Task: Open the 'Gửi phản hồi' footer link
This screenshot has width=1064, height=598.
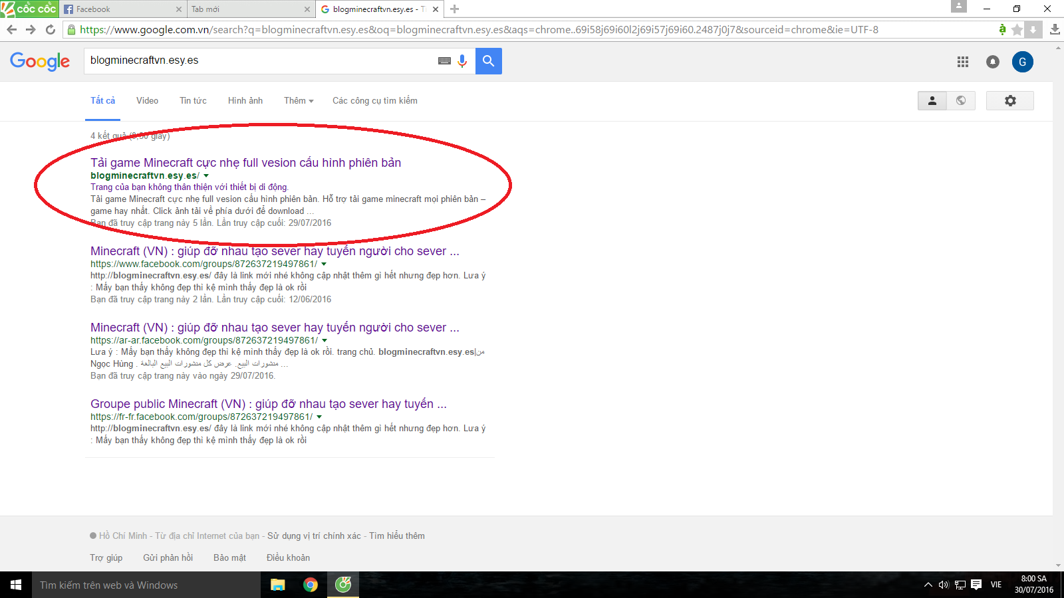Action: pyautogui.click(x=168, y=557)
